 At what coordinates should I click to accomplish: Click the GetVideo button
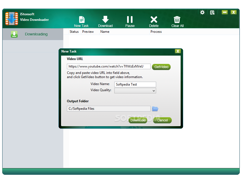[x=161, y=67]
